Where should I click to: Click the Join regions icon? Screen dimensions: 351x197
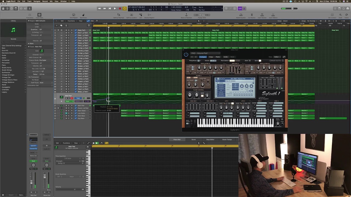coord(140,15)
